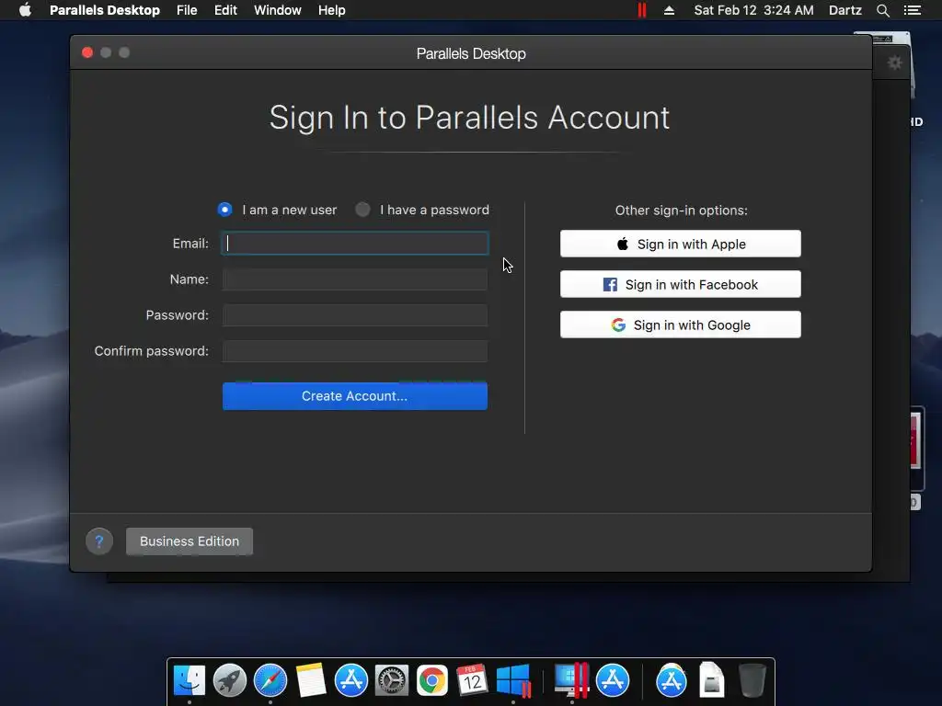The height and width of the screenshot is (706, 942).
Task: Open Notes from the dock
Action: (x=311, y=680)
